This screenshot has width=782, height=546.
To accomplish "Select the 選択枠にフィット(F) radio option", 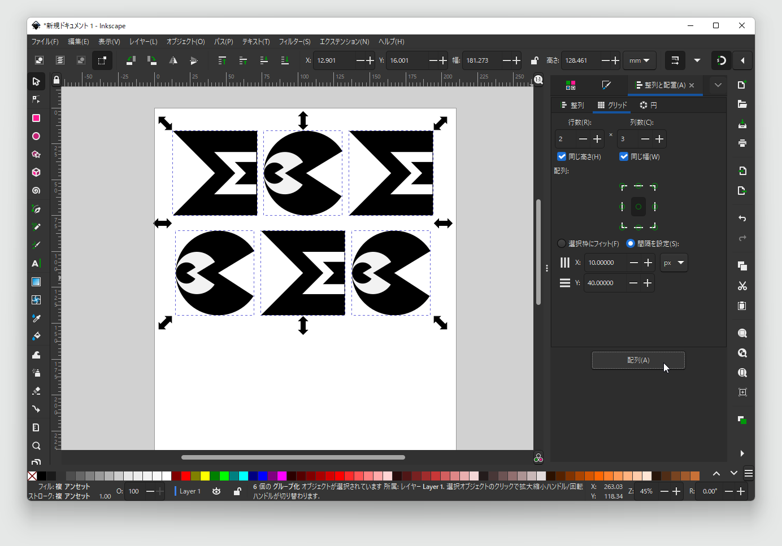I will [562, 243].
